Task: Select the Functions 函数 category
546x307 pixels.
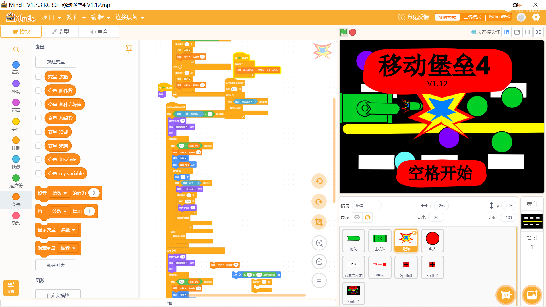Action: point(16,219)
